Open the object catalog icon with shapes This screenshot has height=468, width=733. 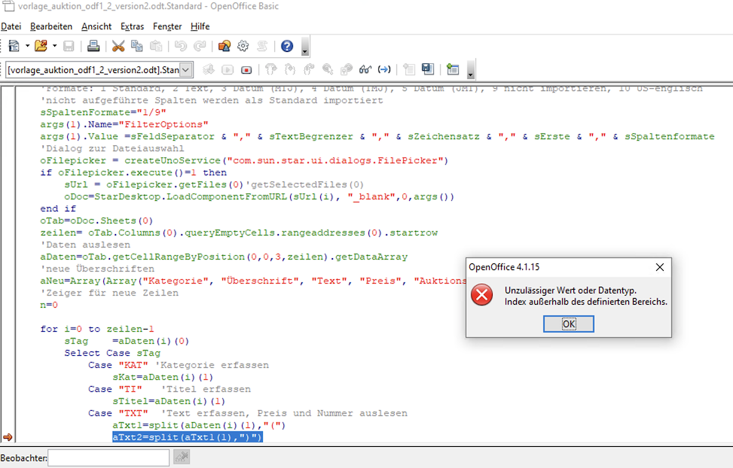pyautogui.click(x=224, y=47)
